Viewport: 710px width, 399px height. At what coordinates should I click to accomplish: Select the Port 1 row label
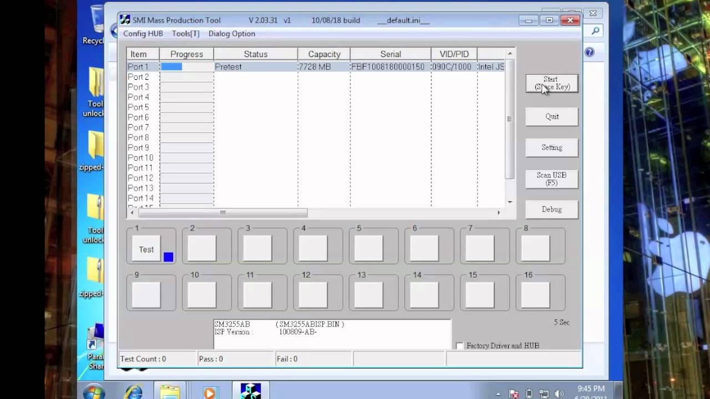138,66
